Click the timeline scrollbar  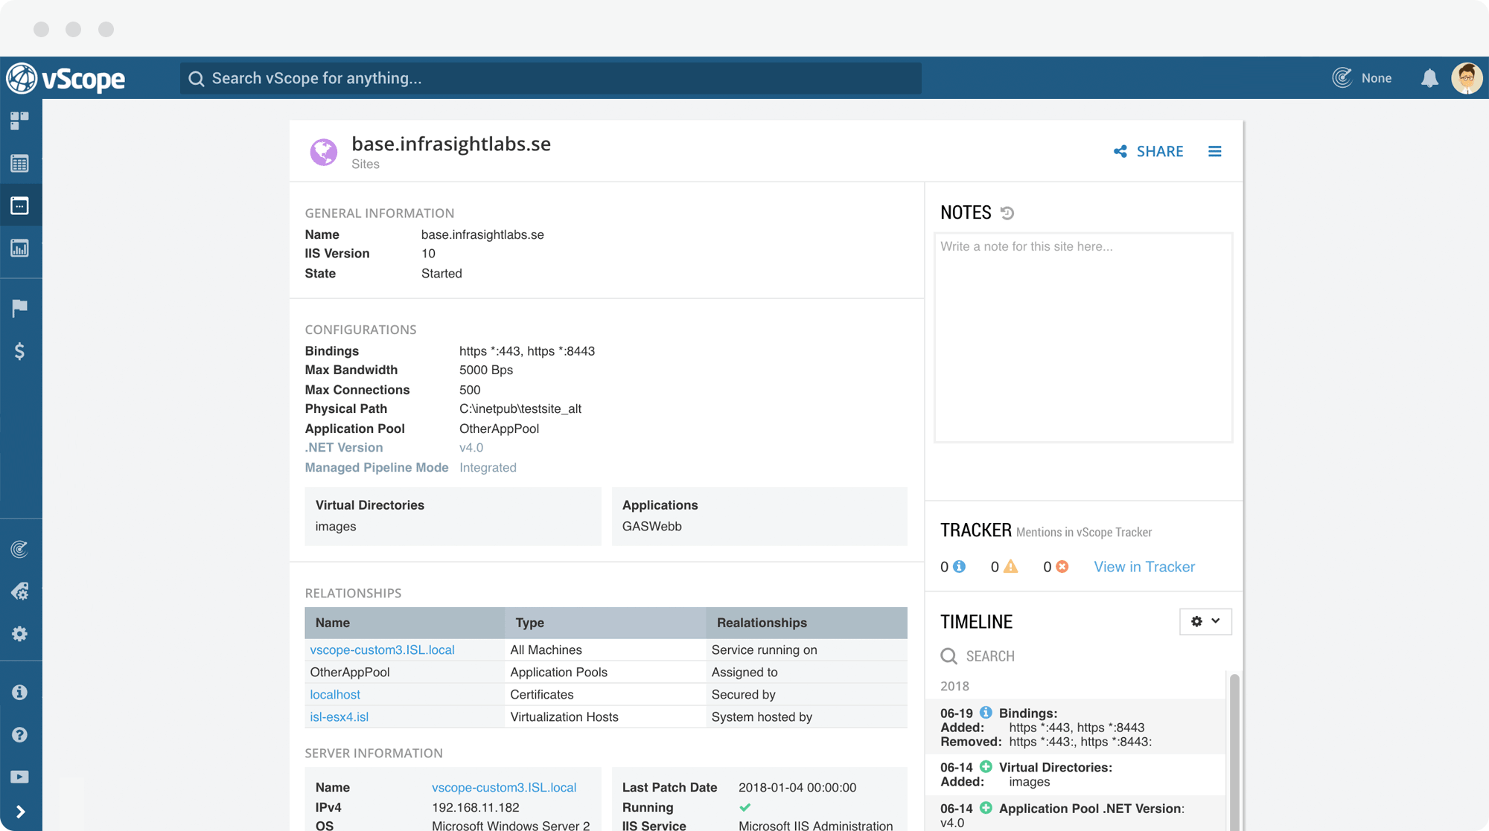point(1234,751)
